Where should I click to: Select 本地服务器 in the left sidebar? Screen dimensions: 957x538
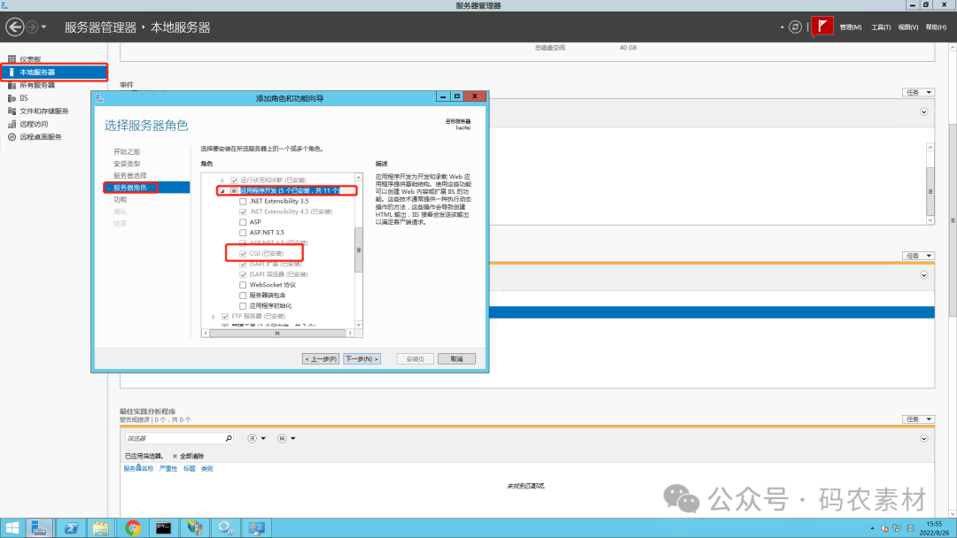(x=54, y=72)
